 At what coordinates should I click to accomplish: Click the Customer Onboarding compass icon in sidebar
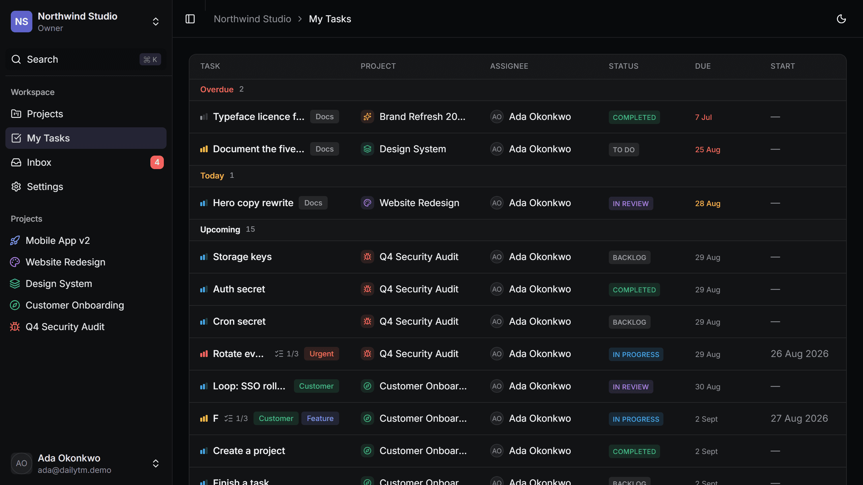coord(15,305)
